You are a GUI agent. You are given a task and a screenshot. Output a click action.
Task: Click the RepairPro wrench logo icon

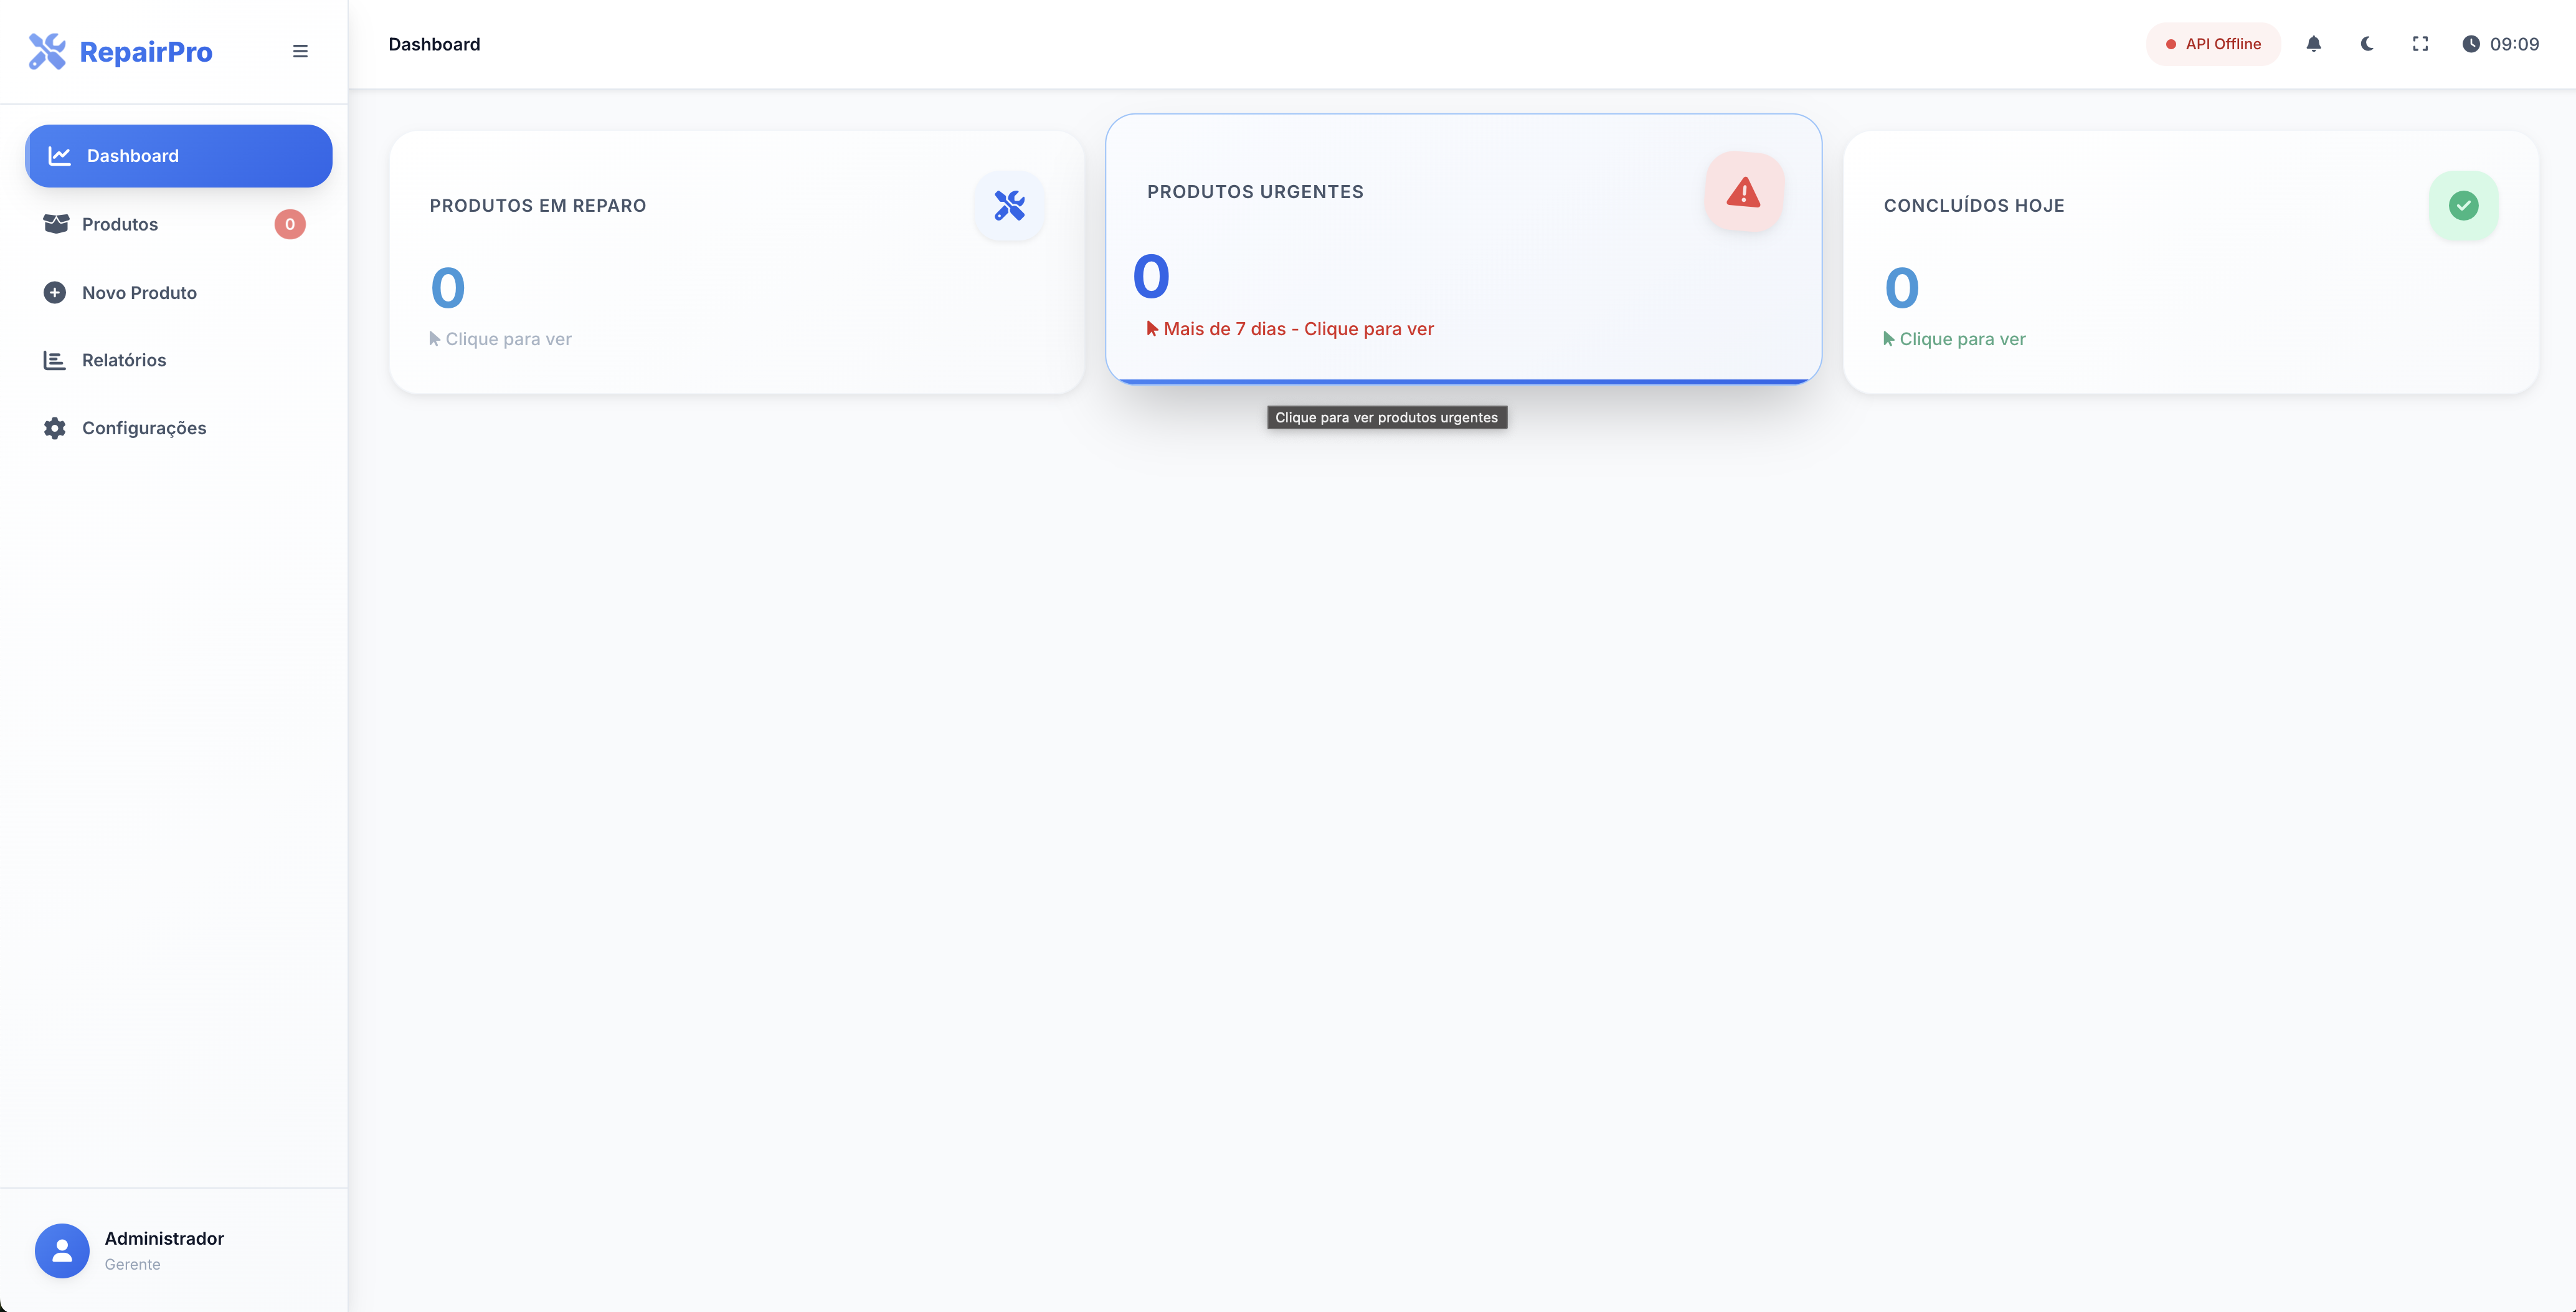coord(47,51)
